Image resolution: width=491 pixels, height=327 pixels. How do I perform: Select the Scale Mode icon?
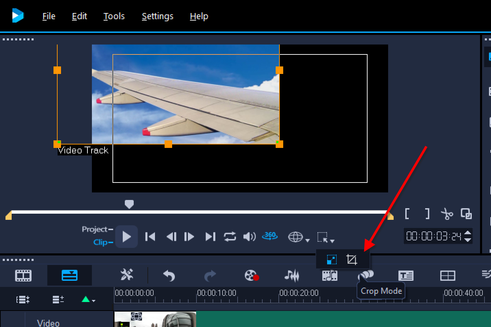(332, 260)
